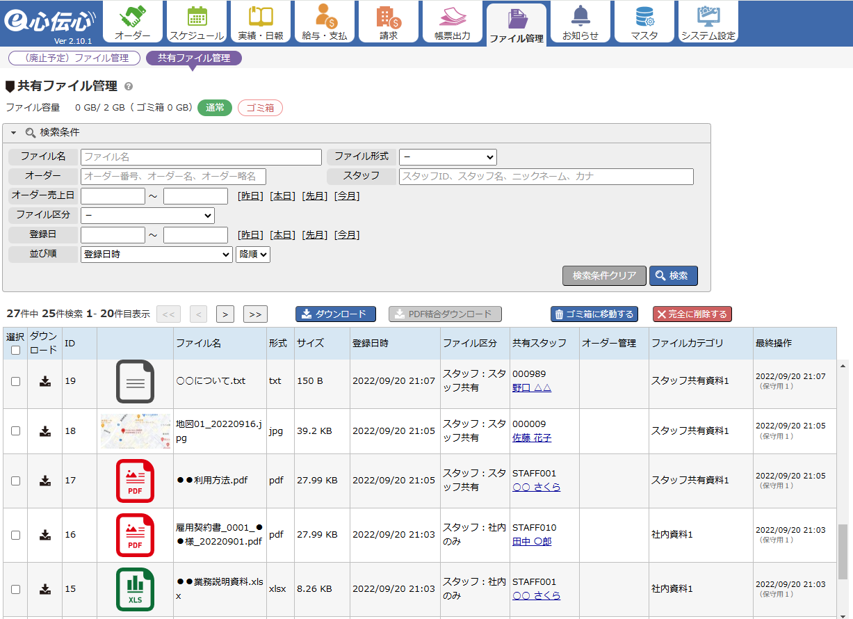Click the ゴミ箱に移動する button

pos(594,314)
